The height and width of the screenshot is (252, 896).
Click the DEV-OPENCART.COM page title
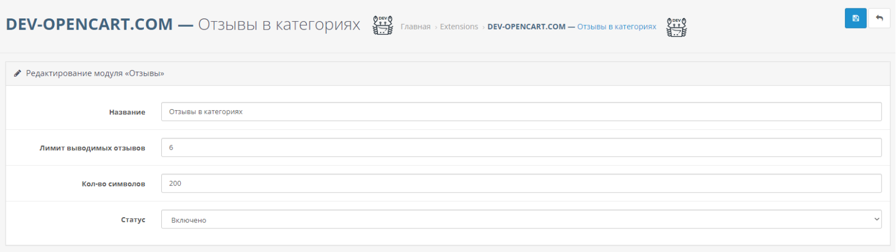point(183,25)
